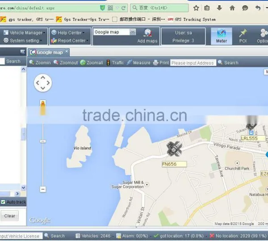Click the QR code icon in address bar
Viewport: 268px width, 241px height.
coord(110,8)
